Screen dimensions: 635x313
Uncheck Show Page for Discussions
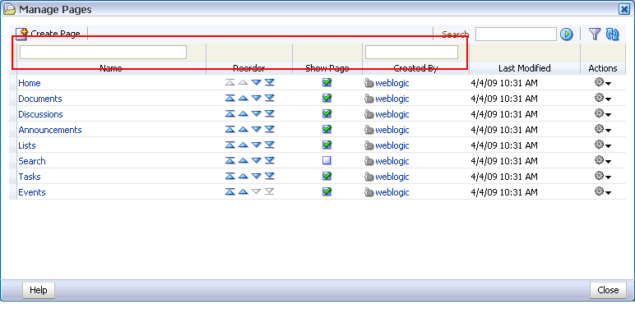pyautogui.click(x=327, y=114)
